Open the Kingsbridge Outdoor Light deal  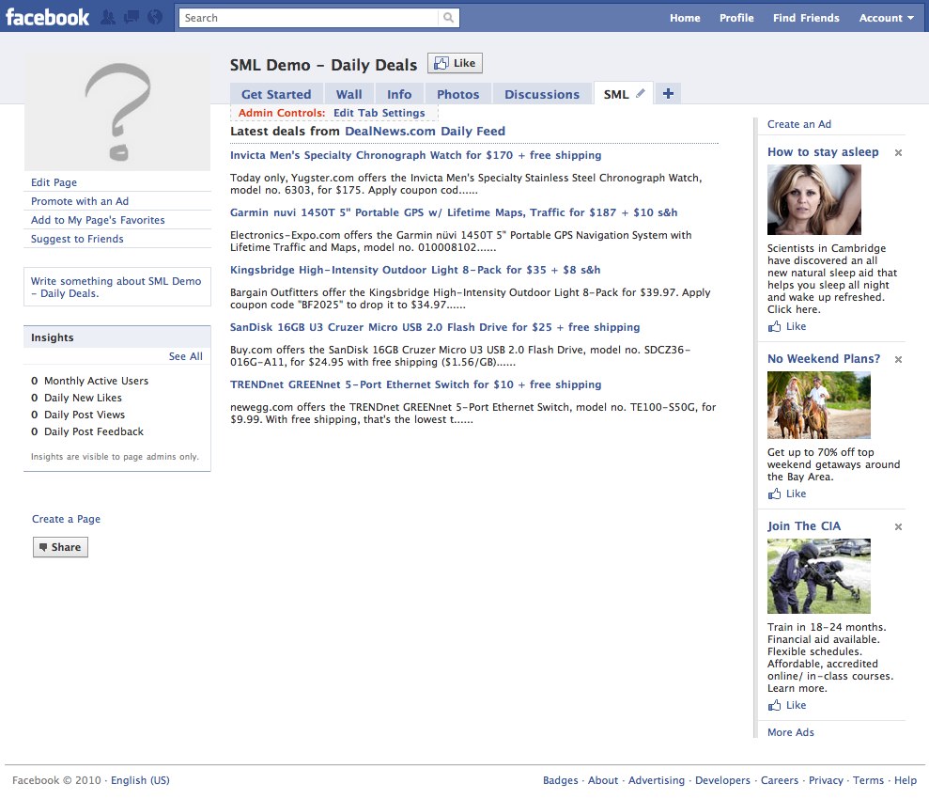point(415,270)
